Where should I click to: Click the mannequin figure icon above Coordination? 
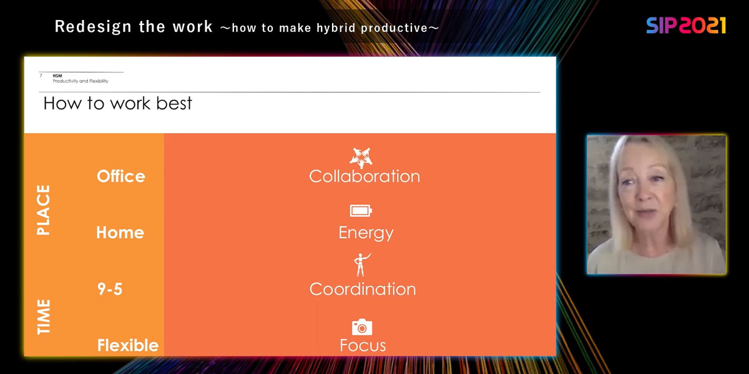[361, 265]
